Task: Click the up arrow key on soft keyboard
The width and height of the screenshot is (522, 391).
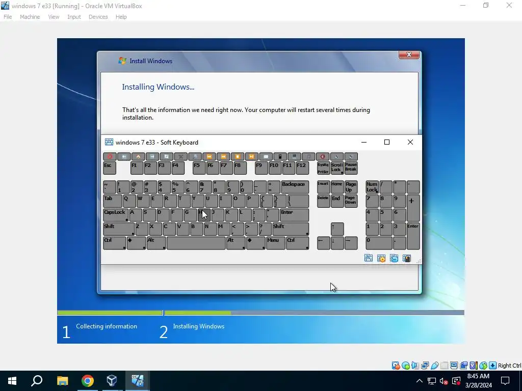Action: pyautogui.click(x=337, y=229)
